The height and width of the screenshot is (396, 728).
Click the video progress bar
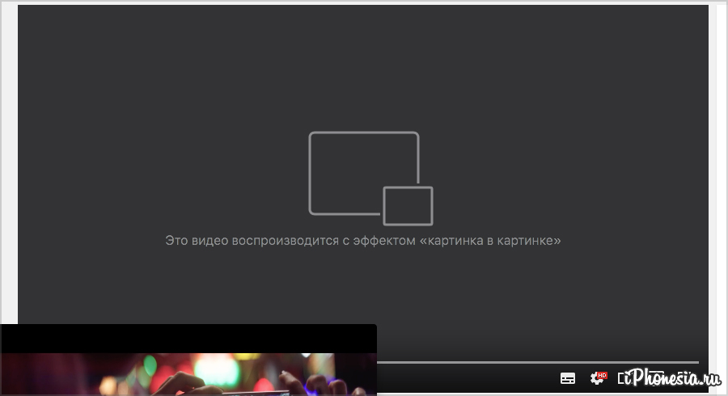pyautogui.click(x=538, y=362)
